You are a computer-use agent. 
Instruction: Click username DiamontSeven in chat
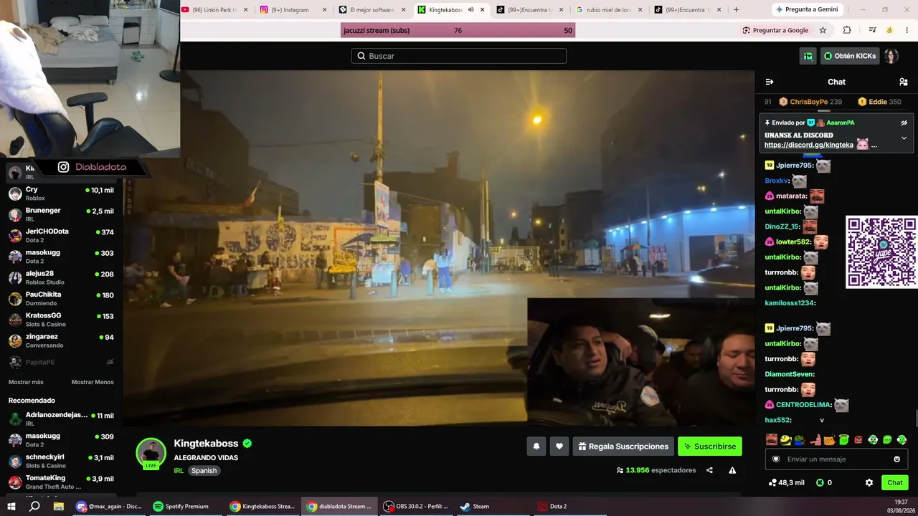click(790, 374)
